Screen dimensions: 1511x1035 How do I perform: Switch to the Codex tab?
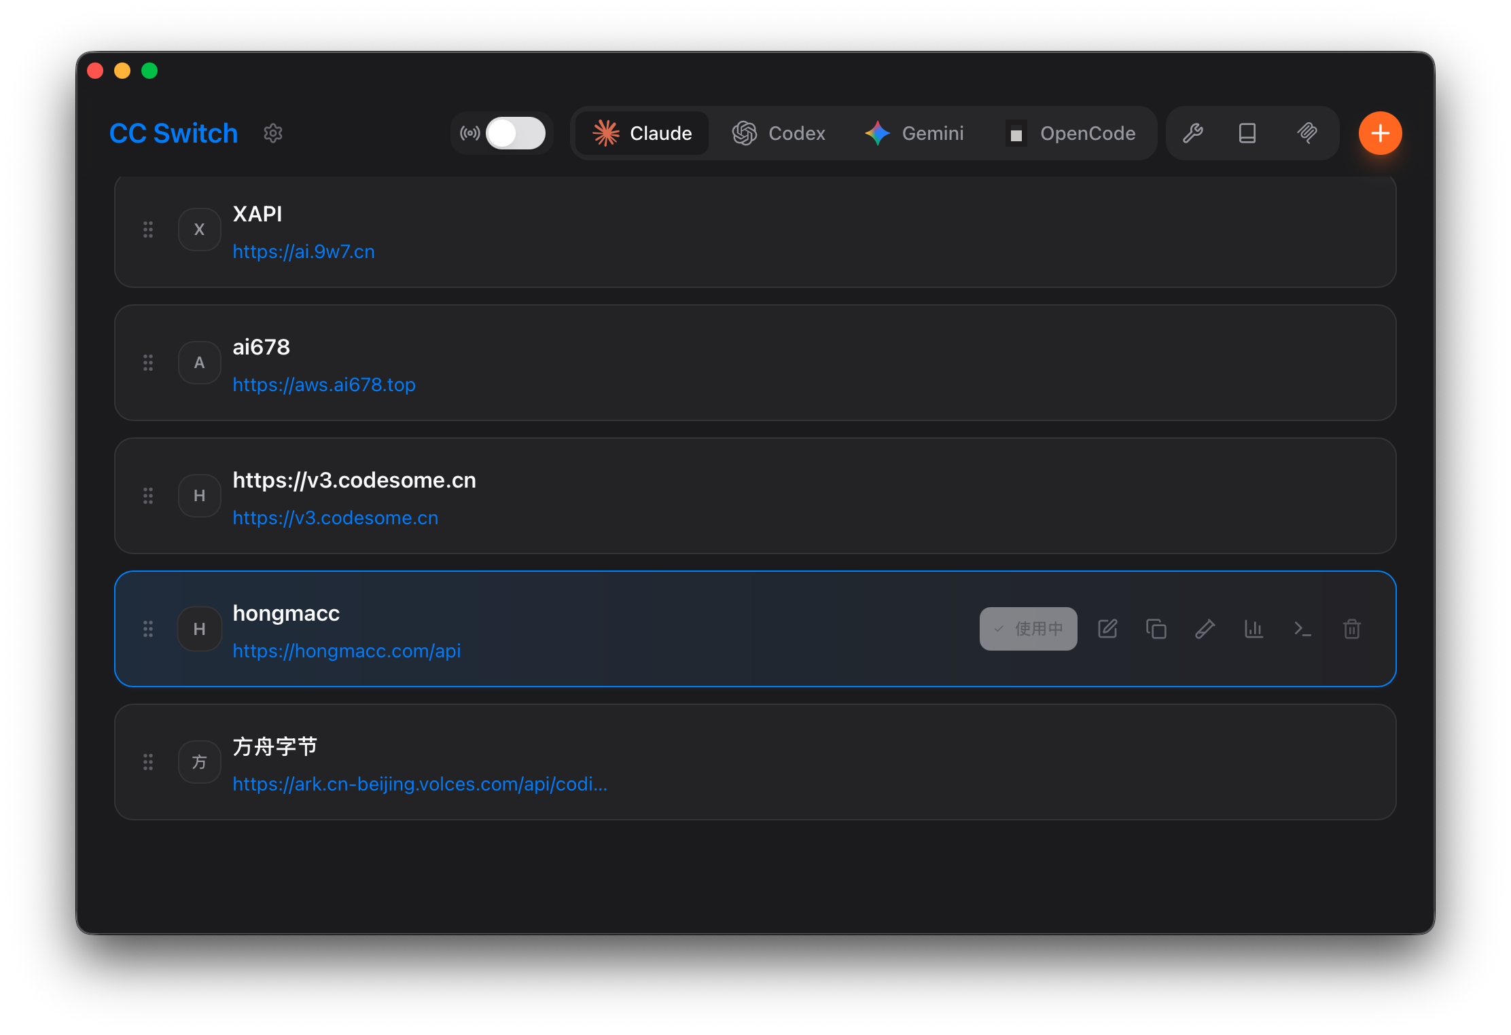[x=779, y=133]
